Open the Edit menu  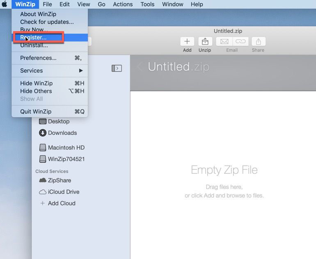[64, 4]
